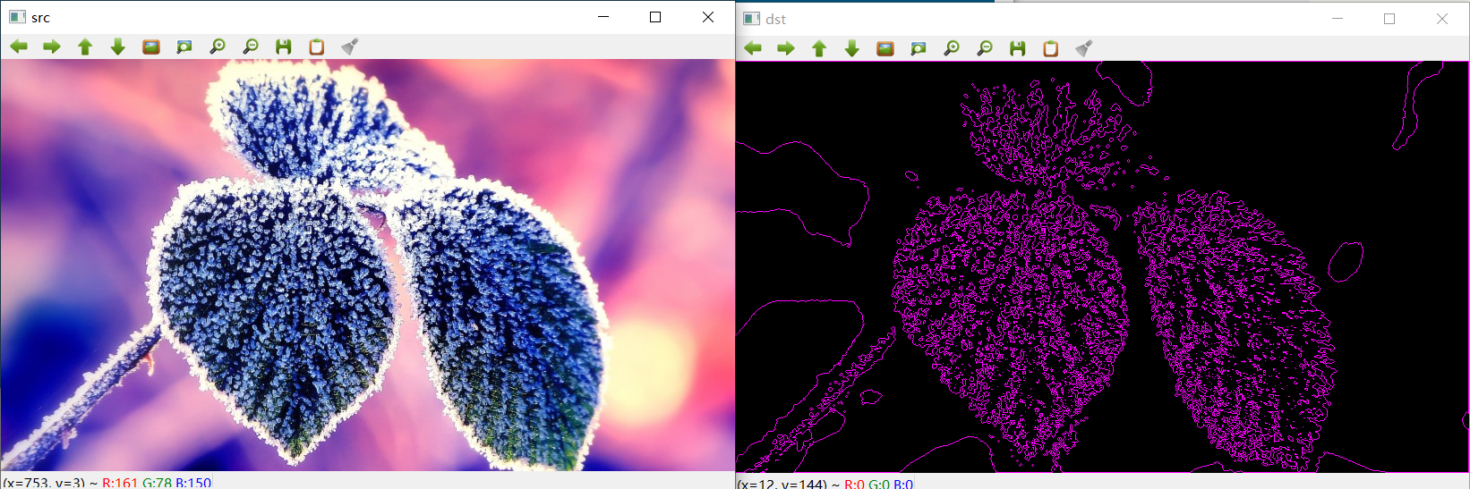Close the dst window
This screenshot has width=1470, height=489.
coord(1442,19)
